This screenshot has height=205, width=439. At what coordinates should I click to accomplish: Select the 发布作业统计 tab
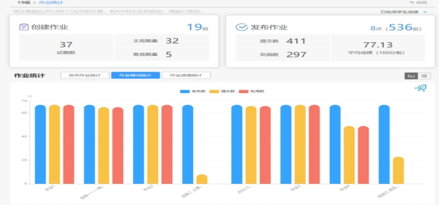pos(85,75)
